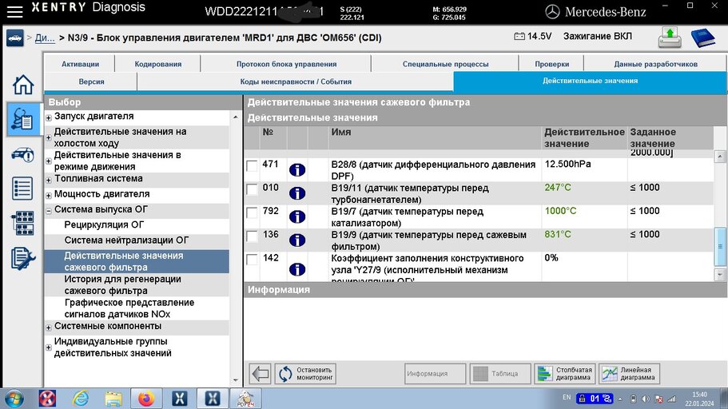Screen dimensions: 728x409
Task: Open the document with wrench icon in sidebar
Action: (x=22, y=258)
